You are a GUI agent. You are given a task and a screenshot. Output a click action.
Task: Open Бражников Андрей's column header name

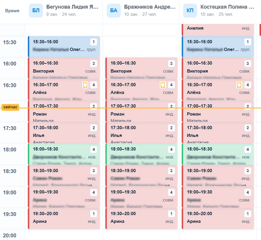click(150, 7)
